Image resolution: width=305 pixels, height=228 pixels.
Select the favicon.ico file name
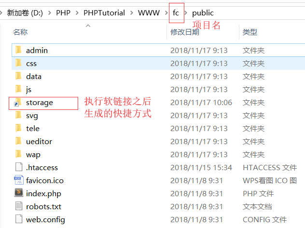45,181
